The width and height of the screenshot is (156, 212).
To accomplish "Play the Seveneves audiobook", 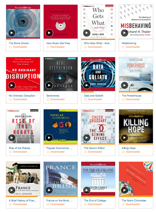I will click(49, 85).
